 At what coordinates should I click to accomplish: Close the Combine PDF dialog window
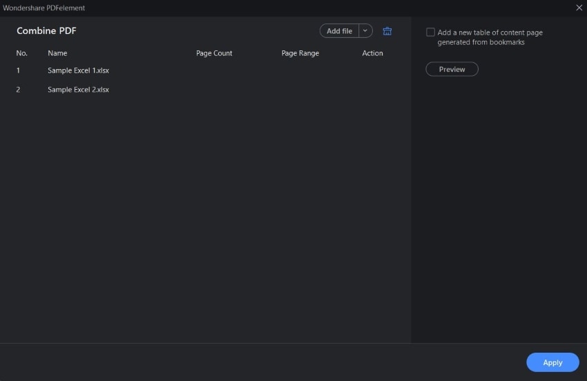579,8
